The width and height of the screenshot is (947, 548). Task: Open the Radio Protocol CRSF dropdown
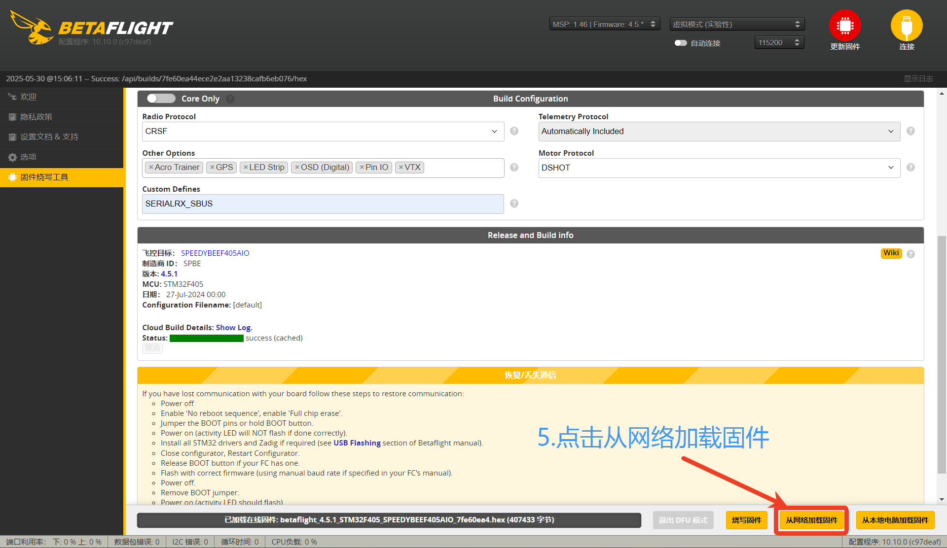(323, 132)
